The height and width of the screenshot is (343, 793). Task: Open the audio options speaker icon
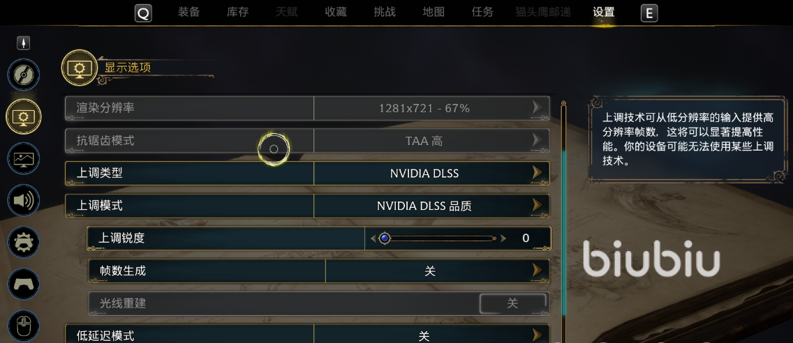coord(23,201)
